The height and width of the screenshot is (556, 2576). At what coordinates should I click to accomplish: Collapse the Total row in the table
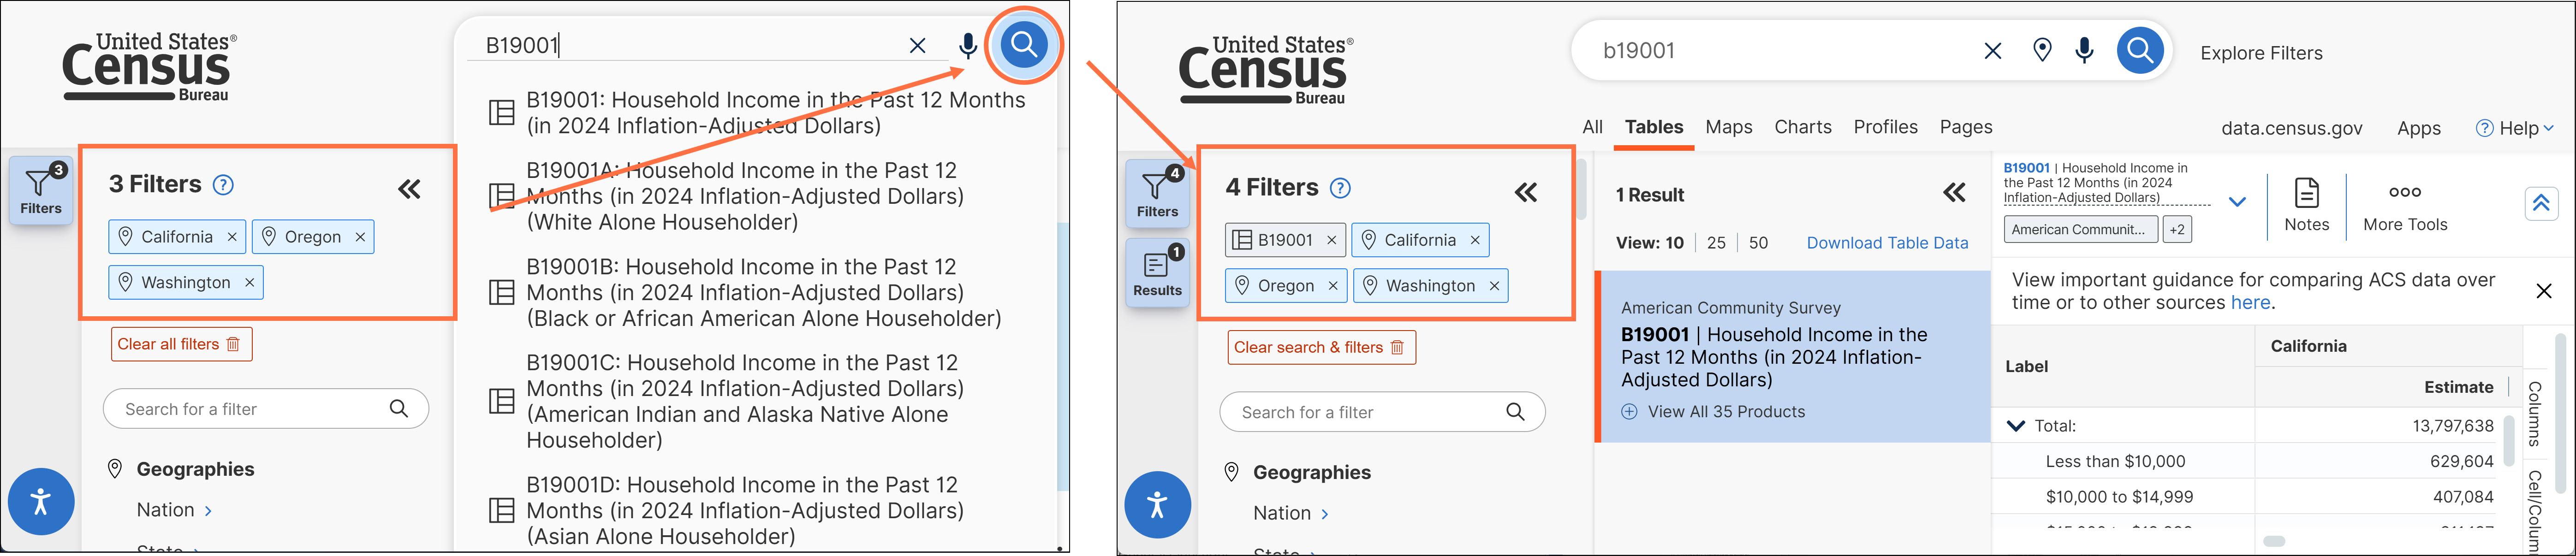click(2016, 426)
